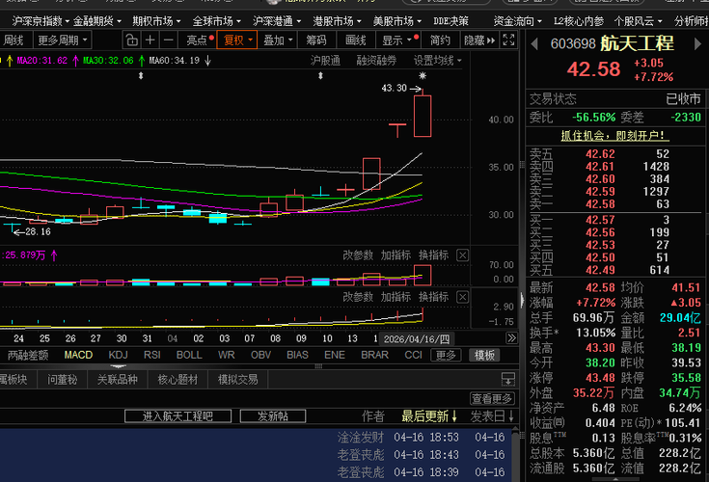
Task: Click 改参数 on volume panel
Action: coord(358,255)
